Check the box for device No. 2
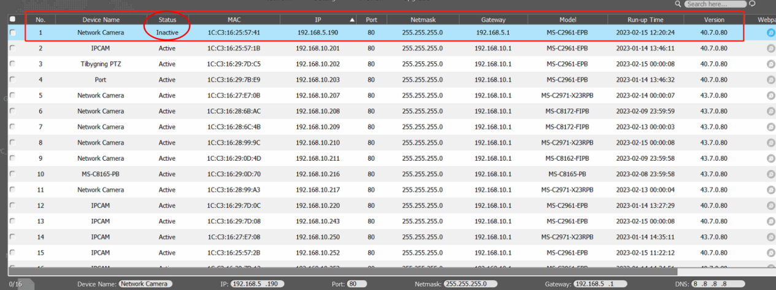Screen dimensions: 776x290 point(12,48)
